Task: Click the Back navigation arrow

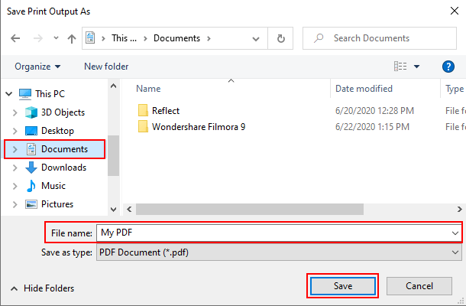Action: [x=15, y=38]
